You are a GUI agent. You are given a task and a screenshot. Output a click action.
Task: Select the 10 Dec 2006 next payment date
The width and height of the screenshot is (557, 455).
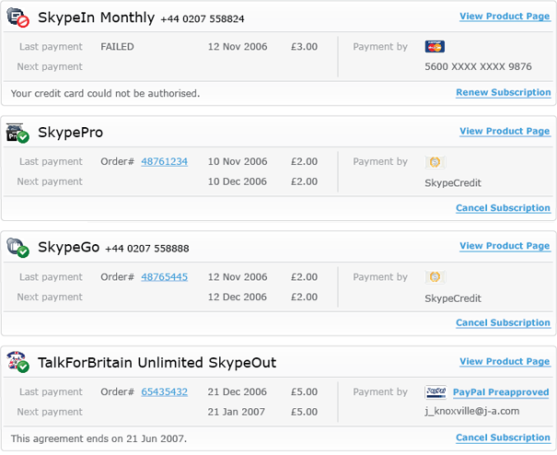[238, 181]
